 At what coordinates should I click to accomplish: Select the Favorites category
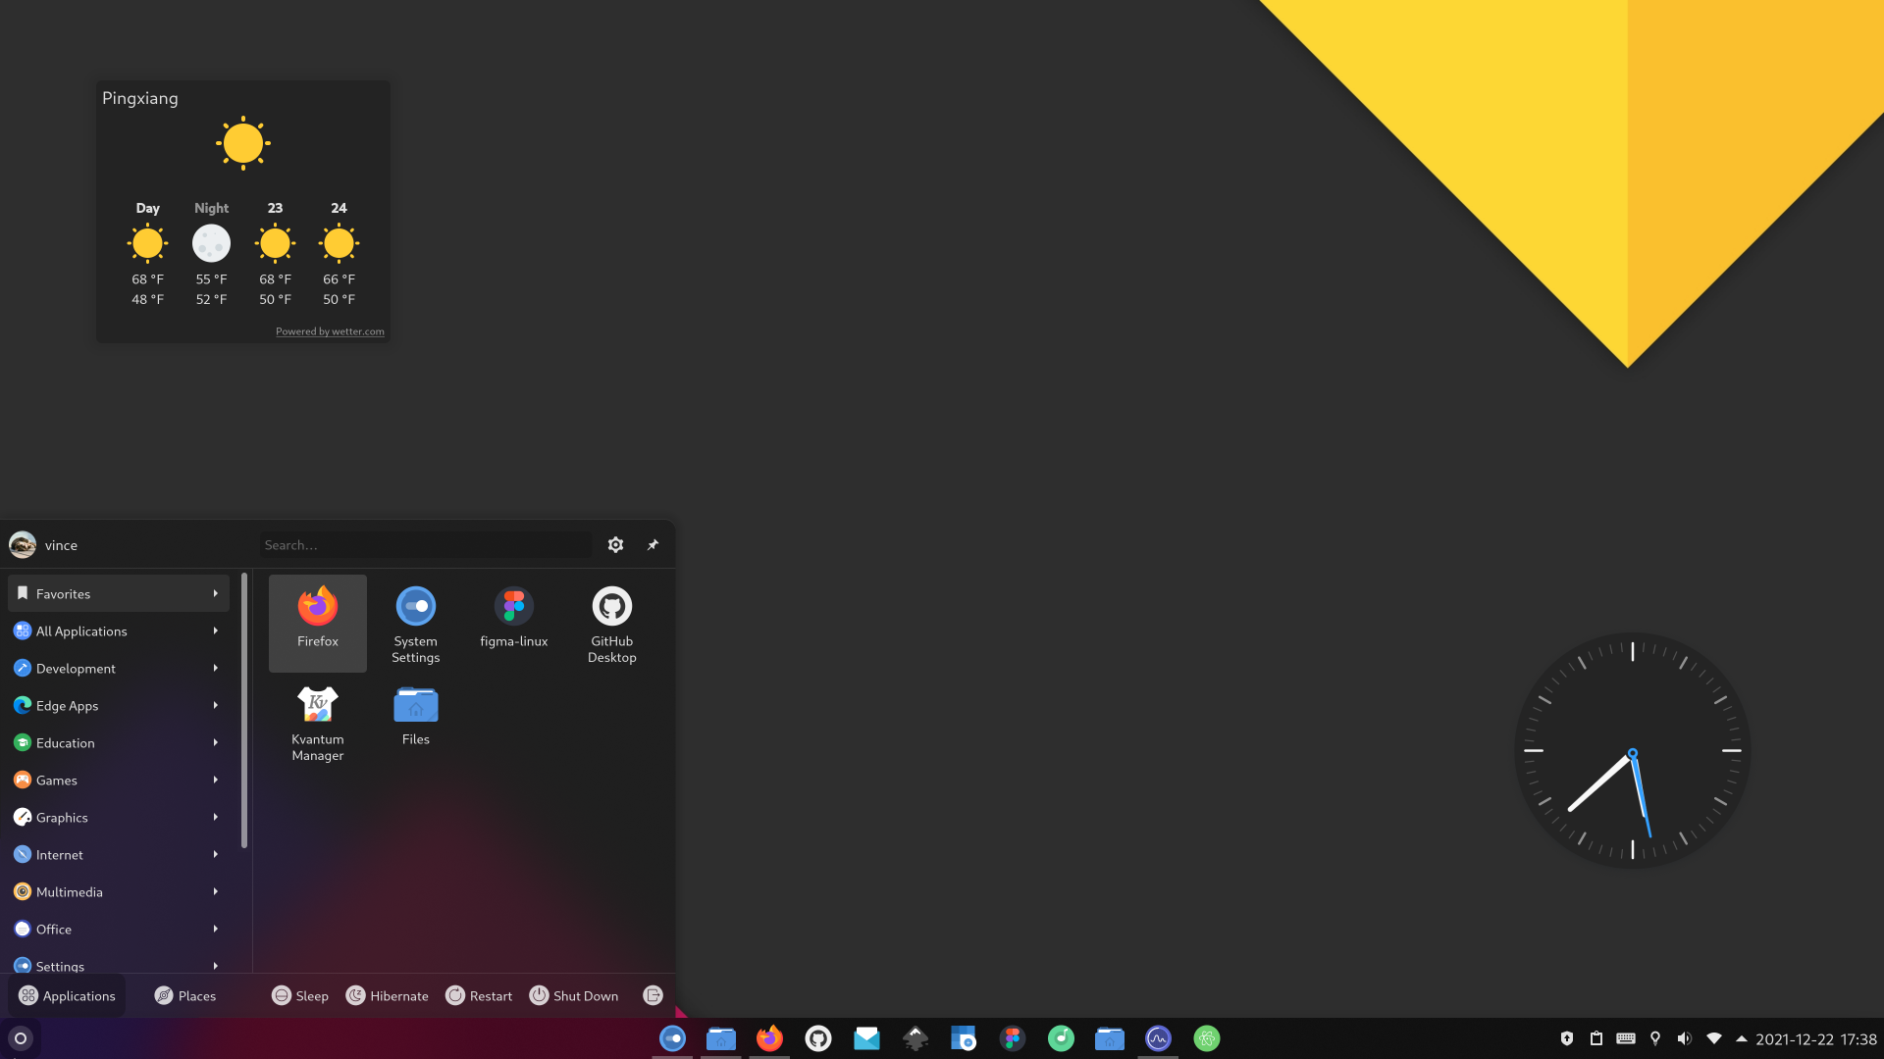119,593
